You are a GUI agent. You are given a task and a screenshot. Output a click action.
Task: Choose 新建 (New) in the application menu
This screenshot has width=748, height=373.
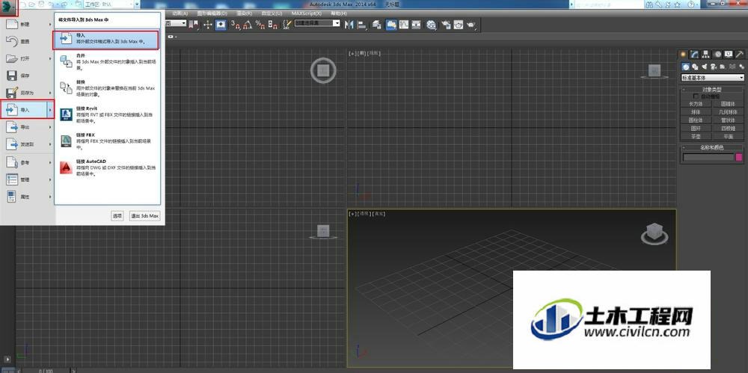pos(27,25)
